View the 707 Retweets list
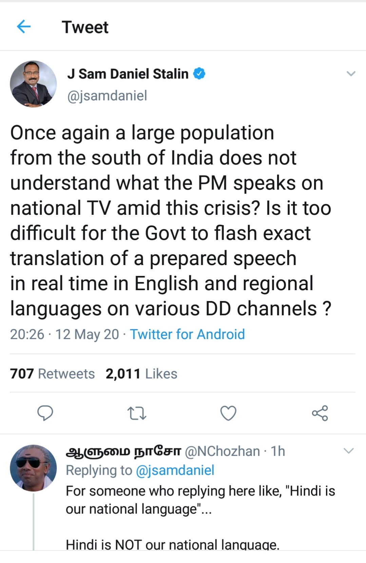The image size is (366, 563). pyautogui.click(x=53, y=374)
